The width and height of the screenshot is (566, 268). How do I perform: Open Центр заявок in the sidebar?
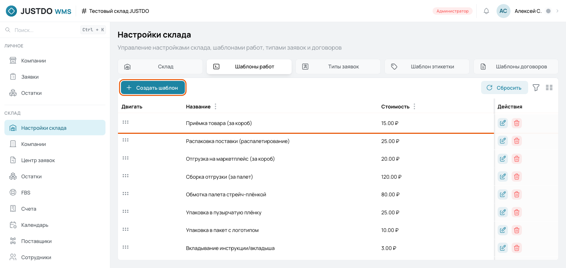55,160
